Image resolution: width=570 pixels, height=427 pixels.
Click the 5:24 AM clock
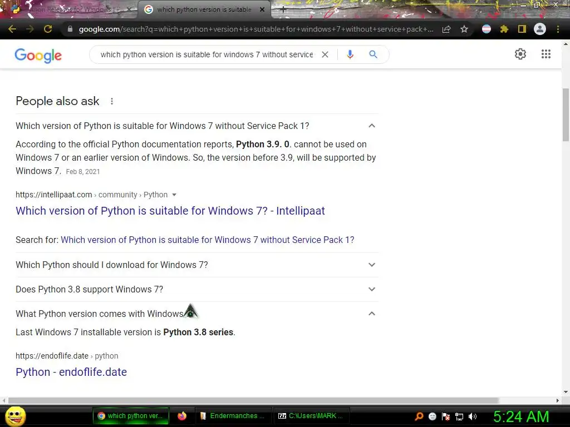pos(521,416)
